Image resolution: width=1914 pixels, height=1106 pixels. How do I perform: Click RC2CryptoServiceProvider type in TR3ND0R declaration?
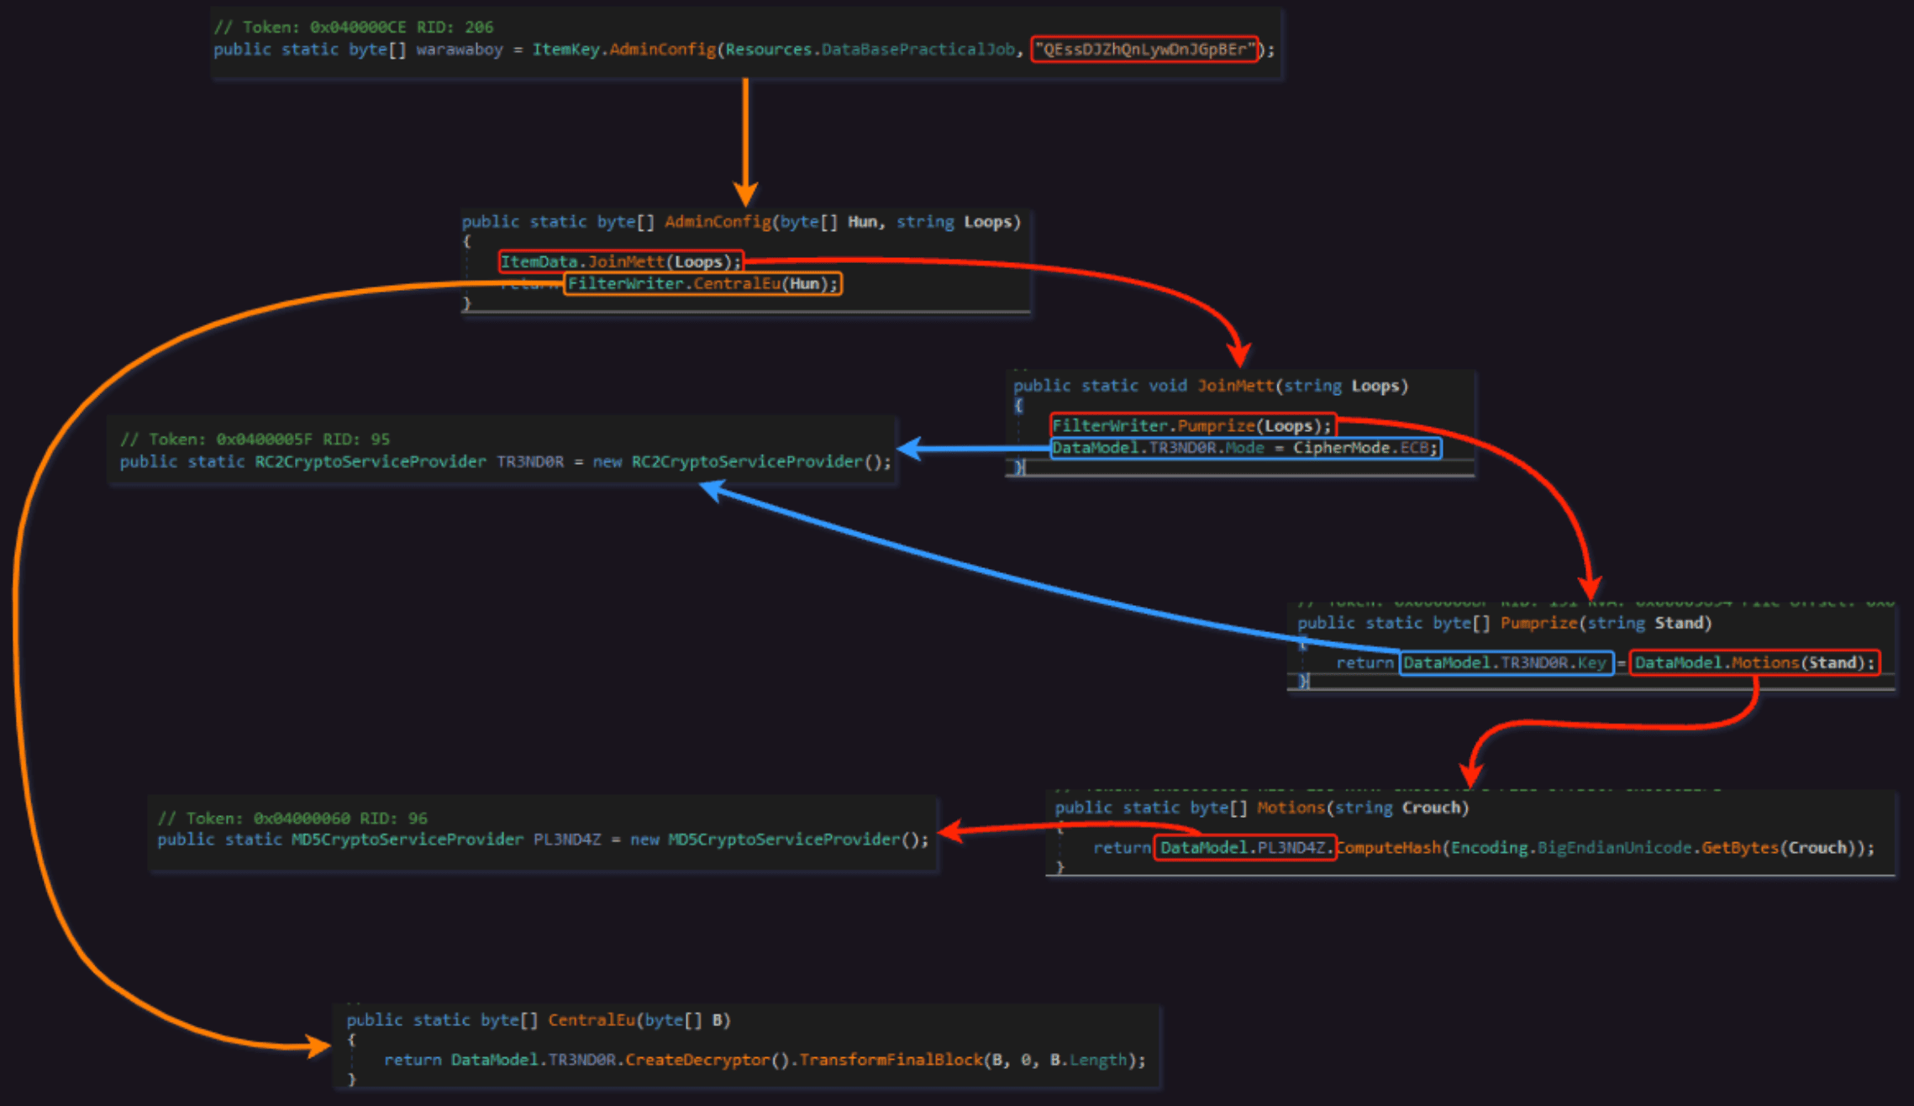[x=370, y=461]
